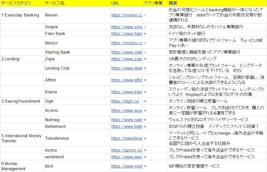
Task: Select Transferwise description mentioning Exchange
Action: coord(217,138)
